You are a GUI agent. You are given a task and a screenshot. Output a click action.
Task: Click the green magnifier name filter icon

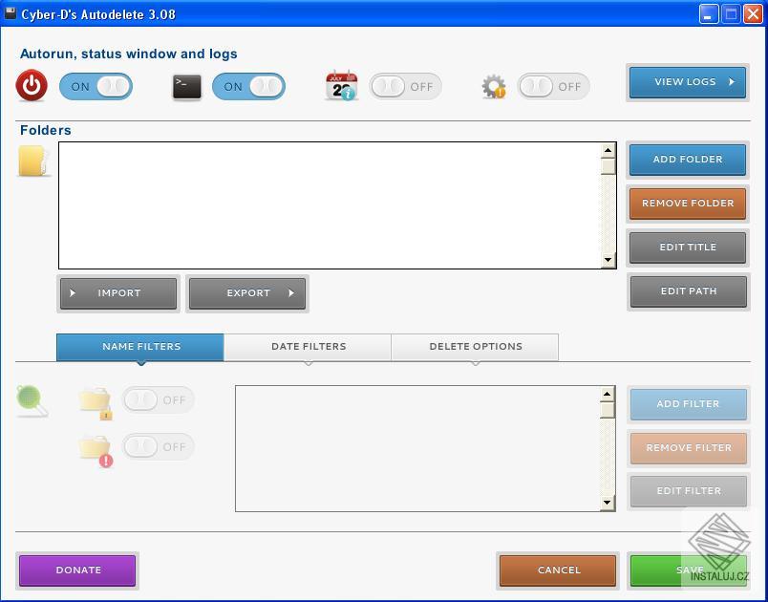click(x=32, y=400)
